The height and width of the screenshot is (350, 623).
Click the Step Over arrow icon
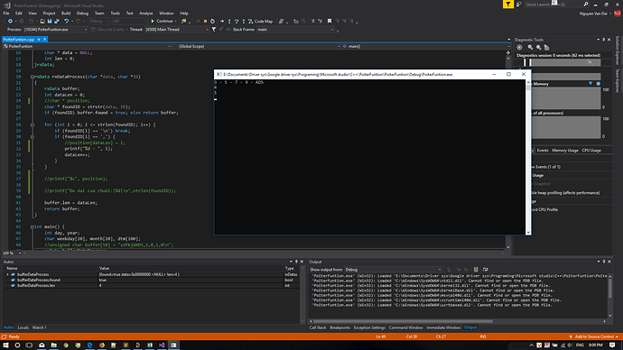[237, 21]
